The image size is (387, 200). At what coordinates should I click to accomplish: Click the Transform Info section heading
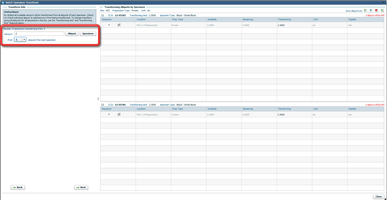coord(17,7)
